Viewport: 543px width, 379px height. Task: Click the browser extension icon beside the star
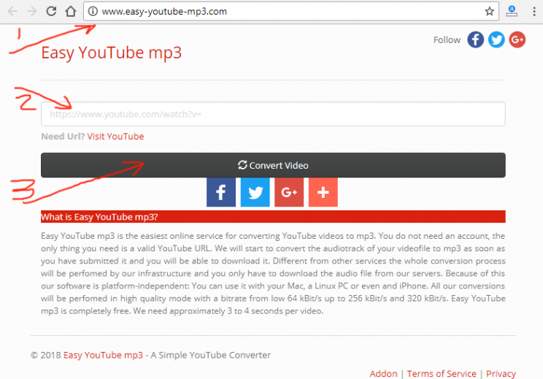click(x=512, y=12)
